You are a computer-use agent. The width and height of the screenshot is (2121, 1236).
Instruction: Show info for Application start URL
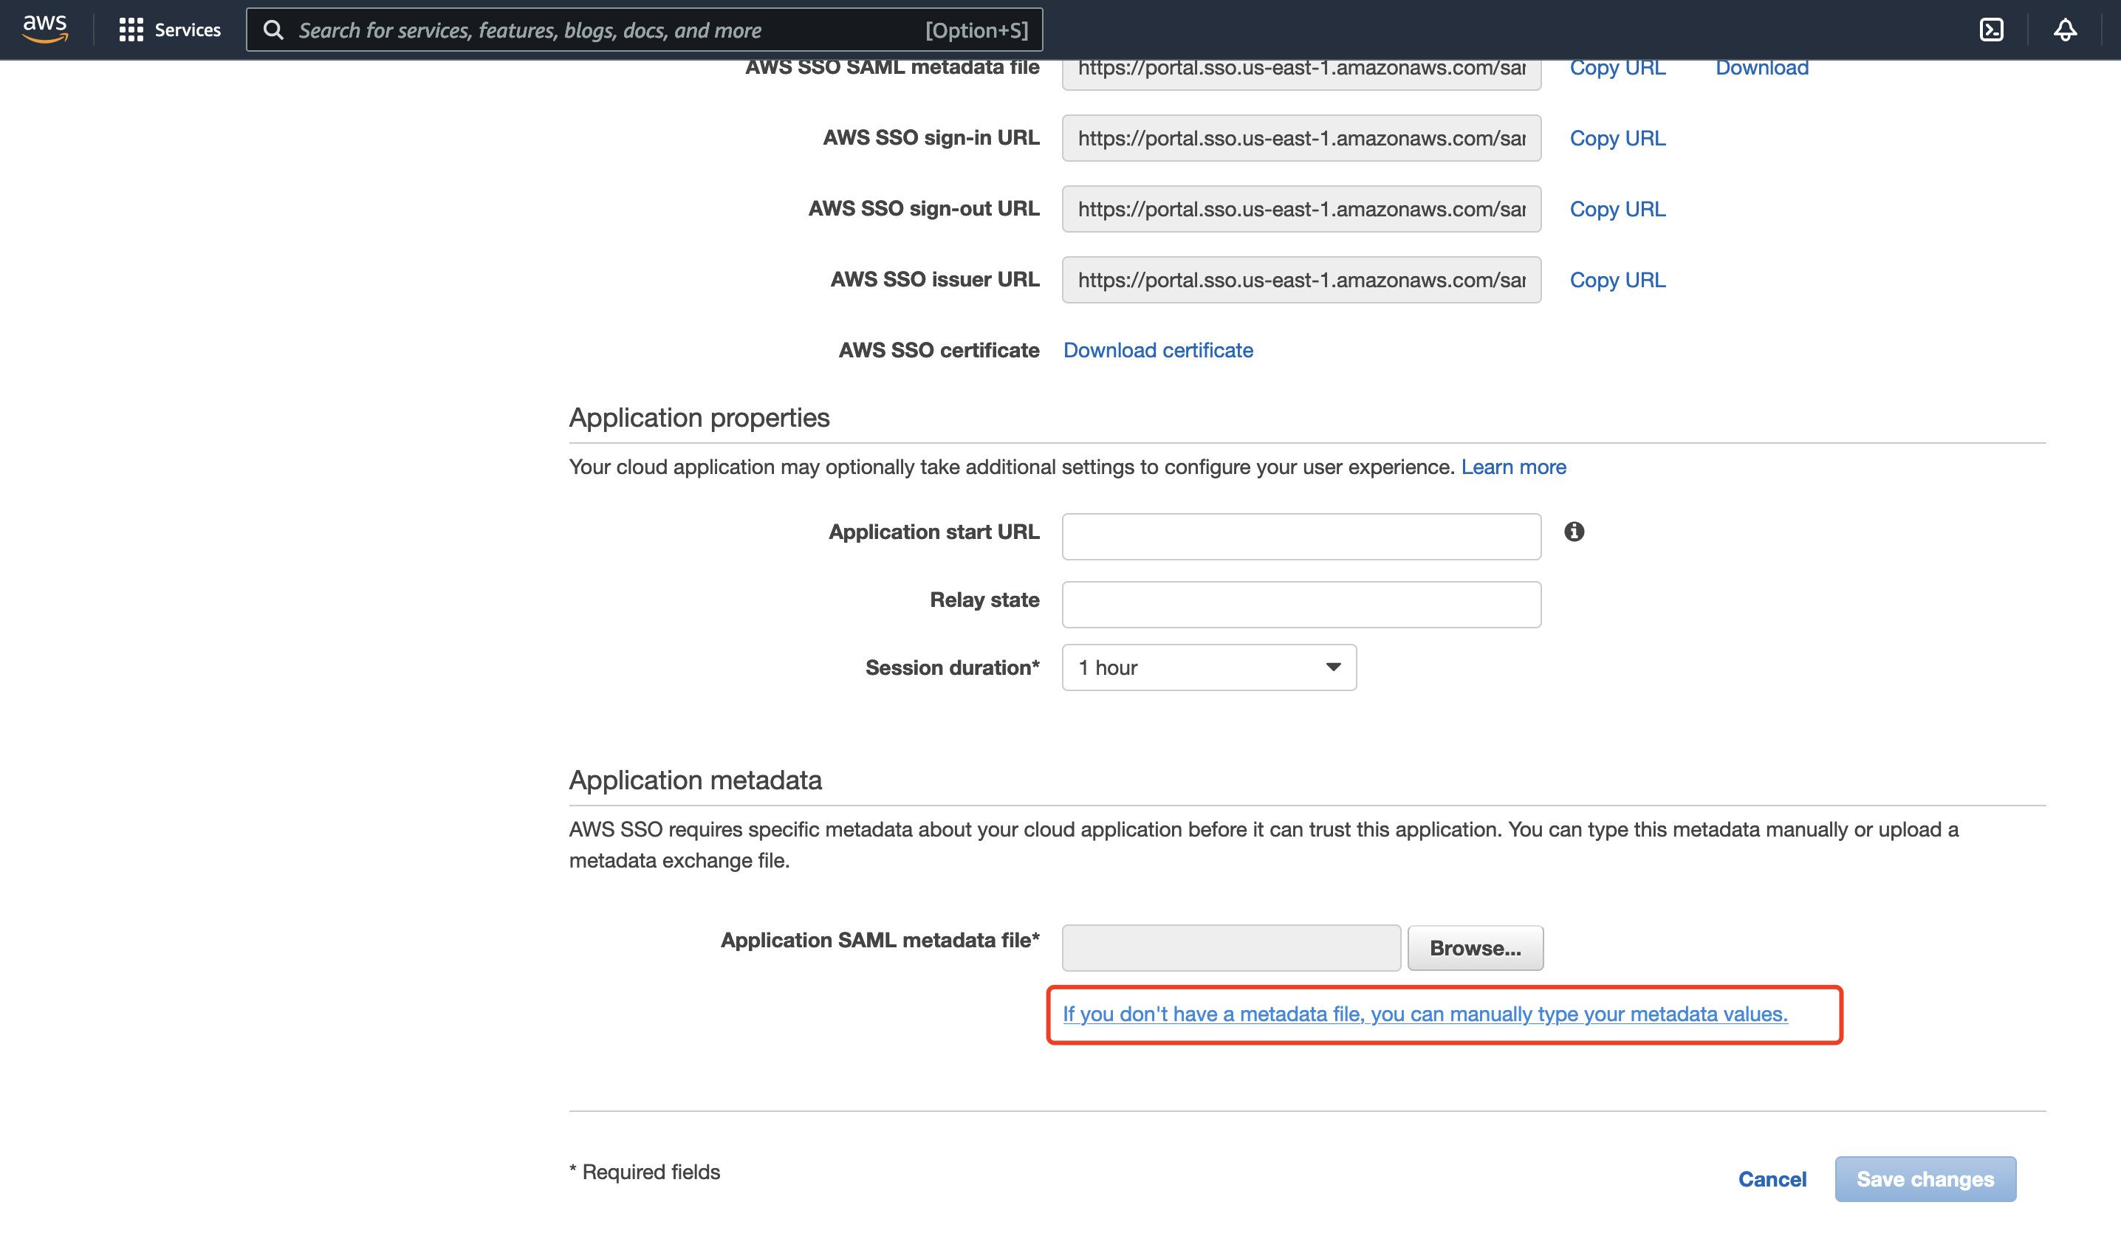coord(1574,532)
